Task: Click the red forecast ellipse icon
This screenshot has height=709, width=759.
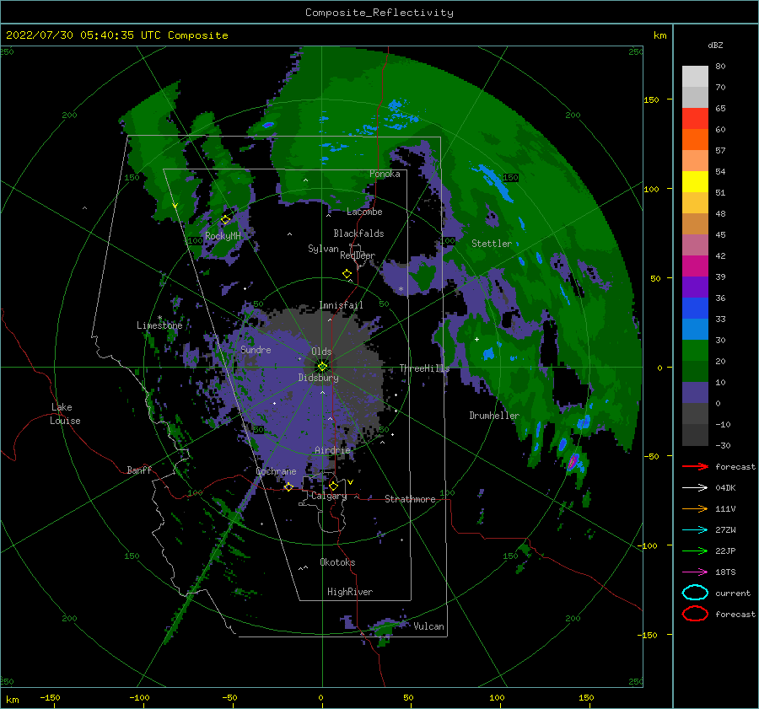Action: (695, 614)
